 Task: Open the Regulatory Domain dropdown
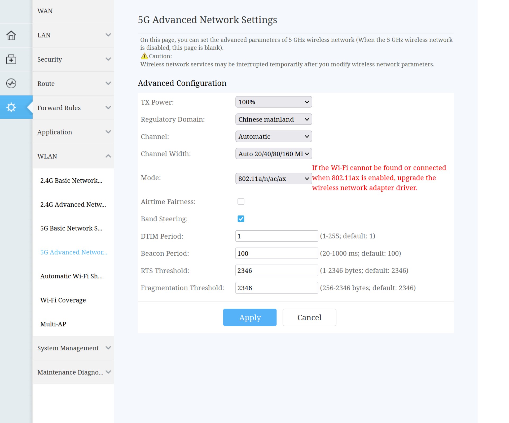(x=273, y=119)
